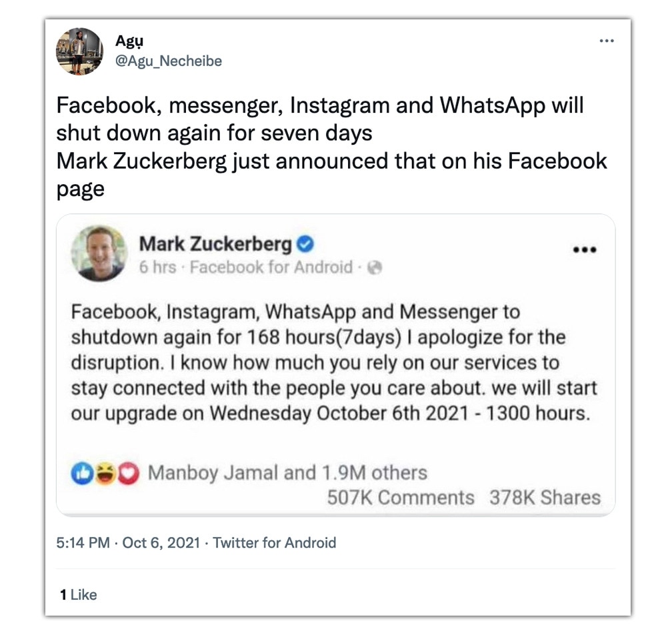Open the three-dot menu on the Facebook post
The image size is (672, 635).
point(585,249)
